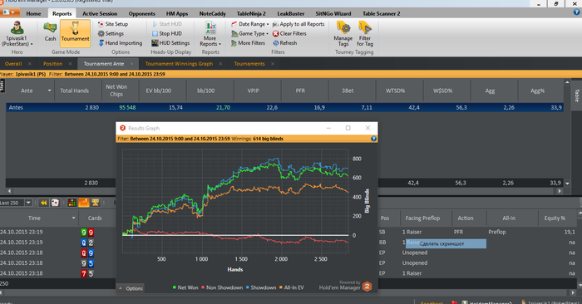Switch to the Position report tab
This screenshot has width=582, height=304.
point(52,64)
